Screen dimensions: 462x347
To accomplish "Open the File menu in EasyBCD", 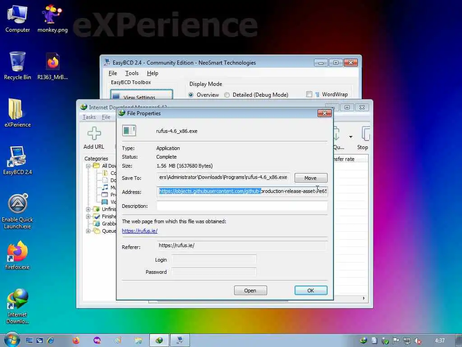I will point(112,73).
